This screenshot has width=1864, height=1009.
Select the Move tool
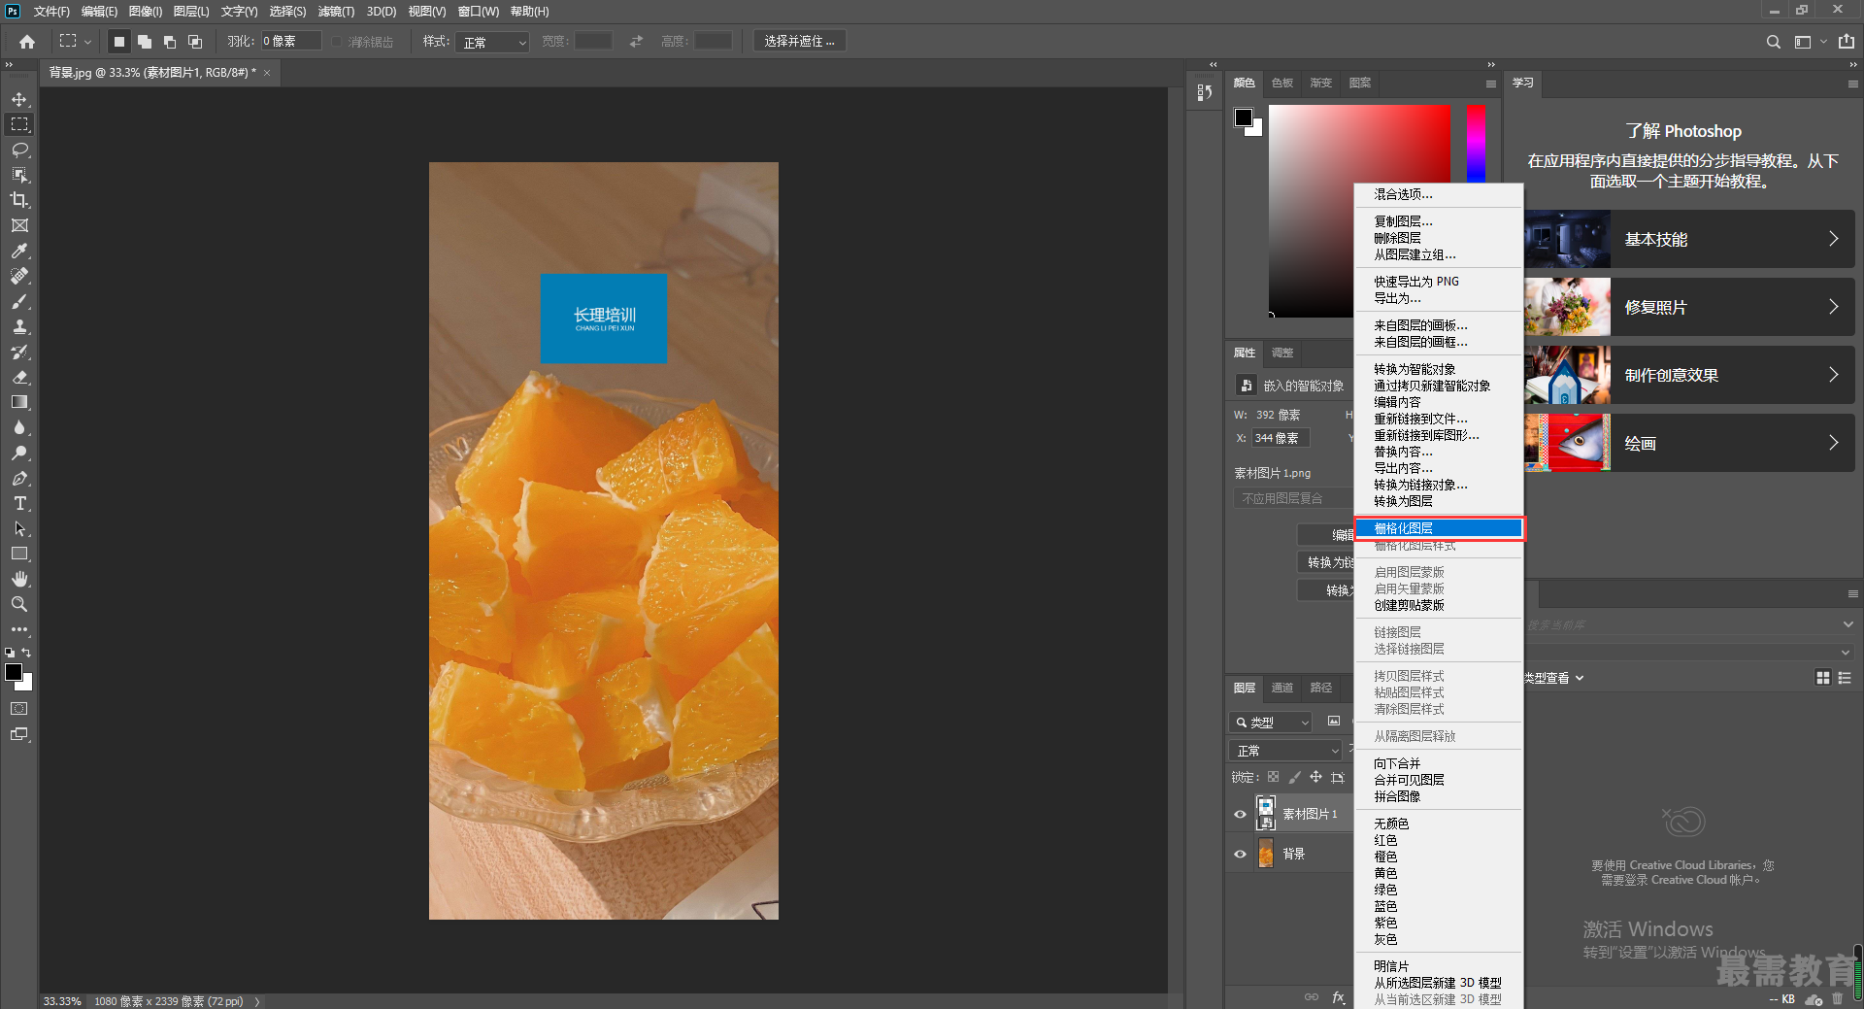pos(19,99)
